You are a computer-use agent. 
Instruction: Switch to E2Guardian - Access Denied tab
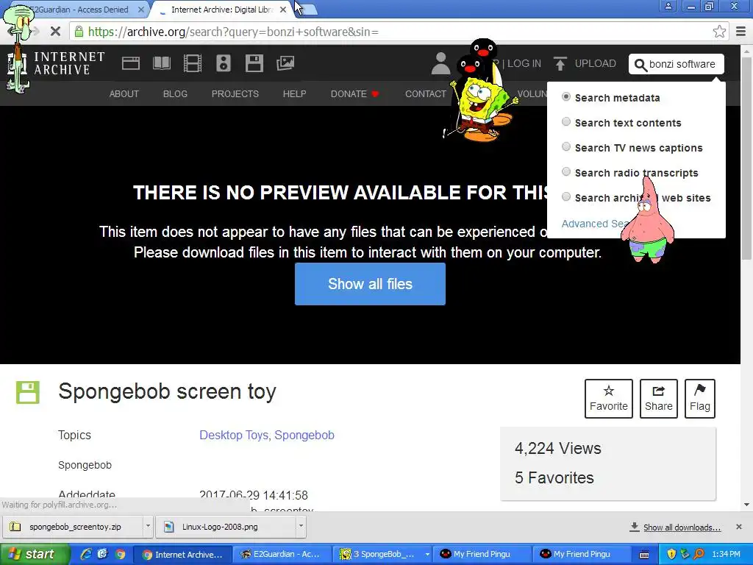(x=79, y=10)
